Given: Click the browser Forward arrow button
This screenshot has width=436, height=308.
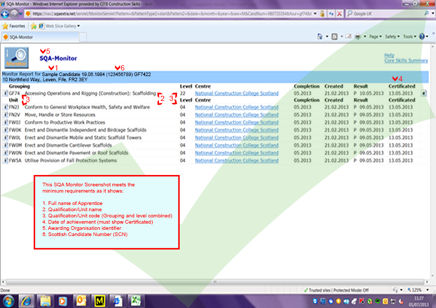Looking at the screenshot, I should (x=14, y=13).
